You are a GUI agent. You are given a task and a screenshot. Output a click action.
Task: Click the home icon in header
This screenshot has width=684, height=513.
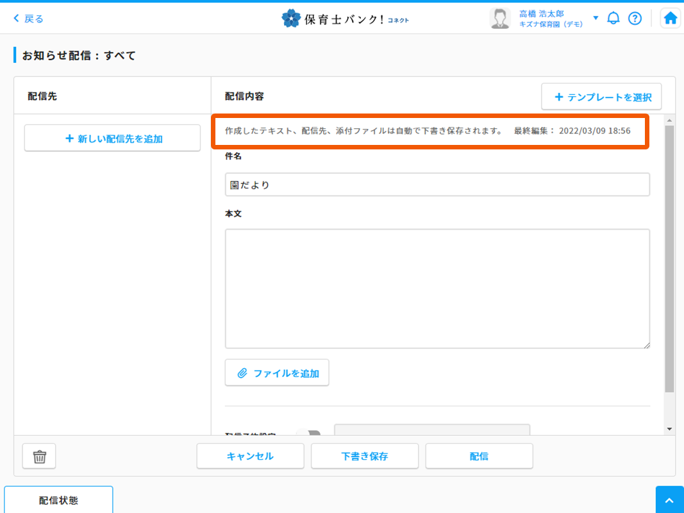(671, 19)
